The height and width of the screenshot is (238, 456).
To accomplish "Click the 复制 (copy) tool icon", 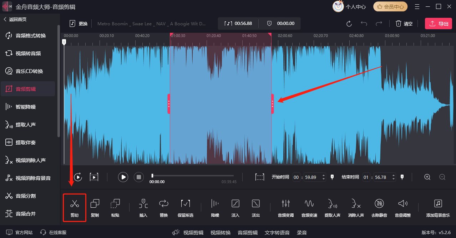I will 95,204.
